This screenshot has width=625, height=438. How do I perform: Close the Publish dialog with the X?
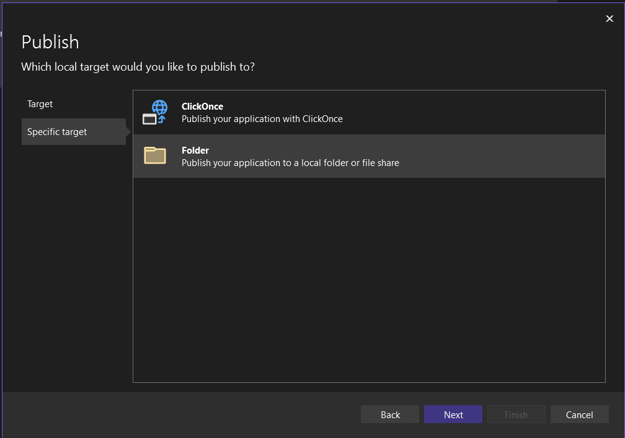tap(609, 19)
